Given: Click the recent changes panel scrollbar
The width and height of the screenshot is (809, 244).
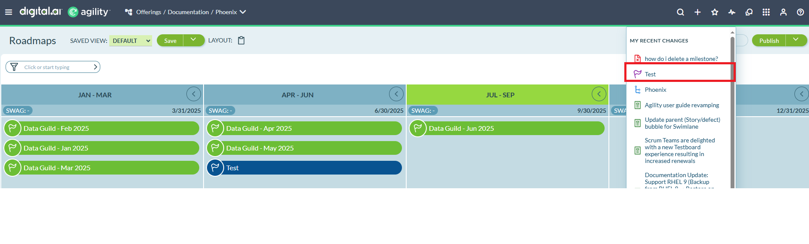Looking at the screenshot, I should 732,111.
